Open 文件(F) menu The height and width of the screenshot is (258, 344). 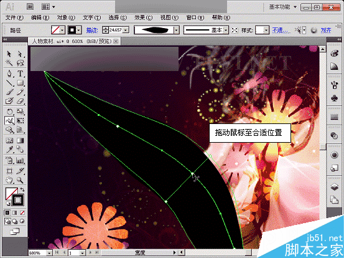point(14,17)
